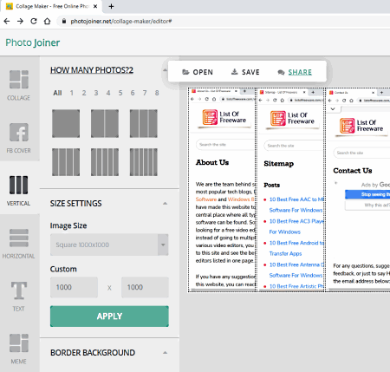Select the Sitemap photo in collage
Image resolution: width=390 pixels, height=372 pixels.
(290, 190)
